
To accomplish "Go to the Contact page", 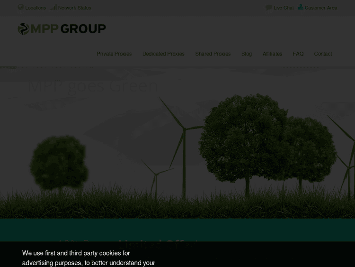I will [323, 54].
